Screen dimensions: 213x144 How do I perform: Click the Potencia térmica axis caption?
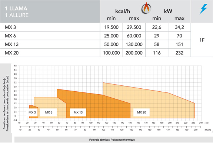[x=112, y=140]
